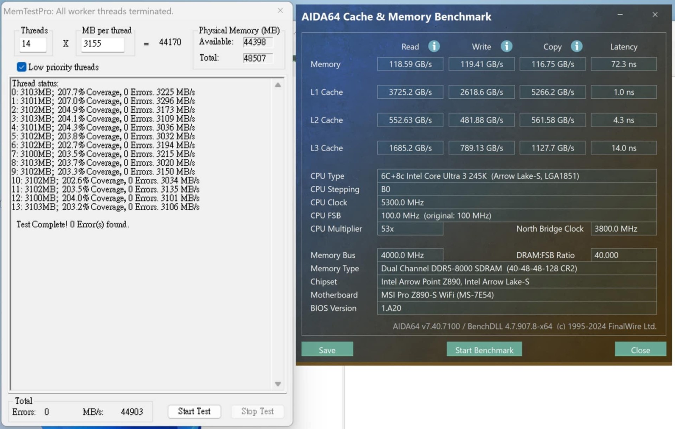The image size is (675, 429).
Task: Click Start Test button in MemTestPro
Action: pyautogui.click(x=194, y=411)
